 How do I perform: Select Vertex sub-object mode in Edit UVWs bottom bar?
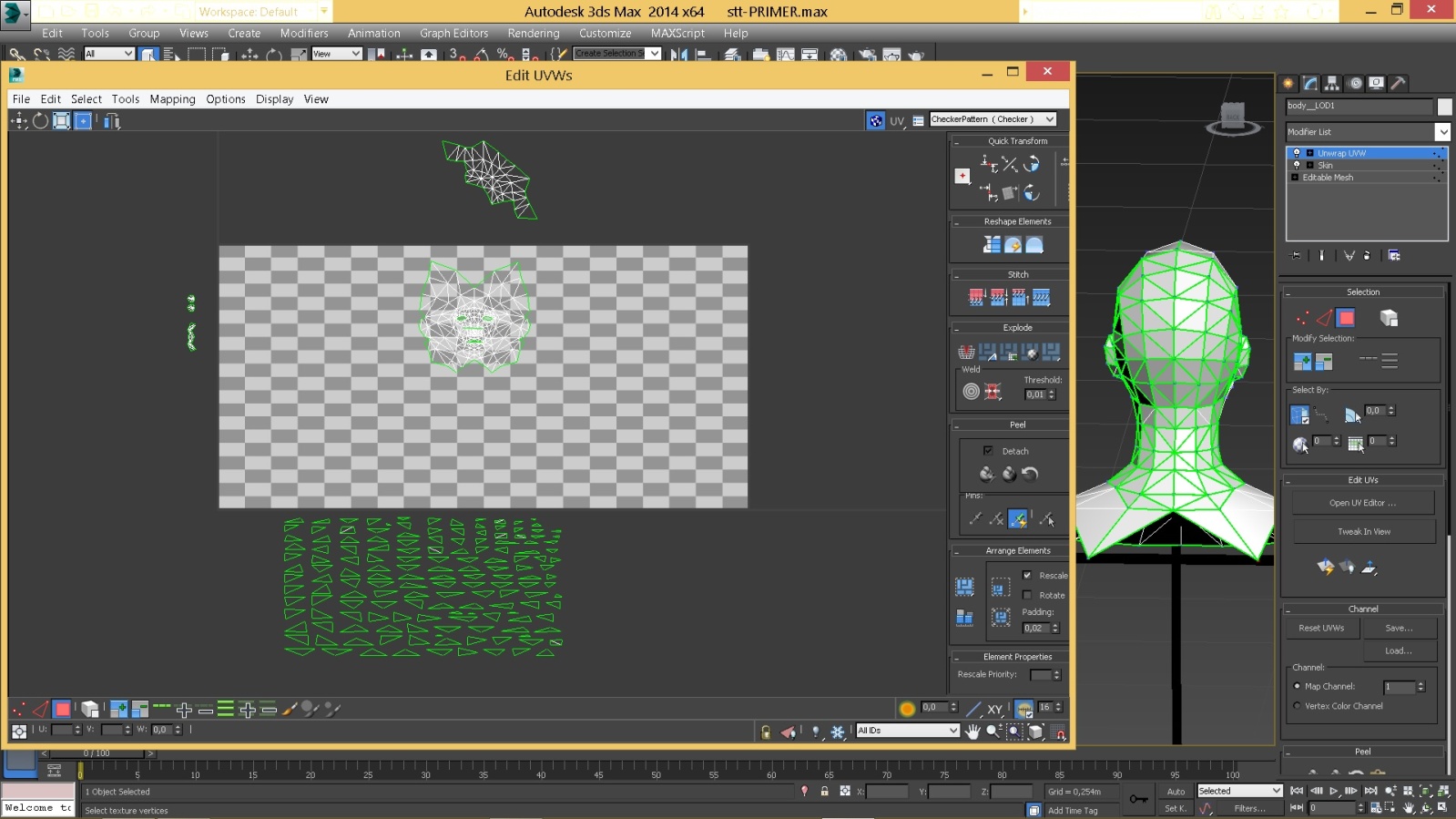tap(18, 709)
